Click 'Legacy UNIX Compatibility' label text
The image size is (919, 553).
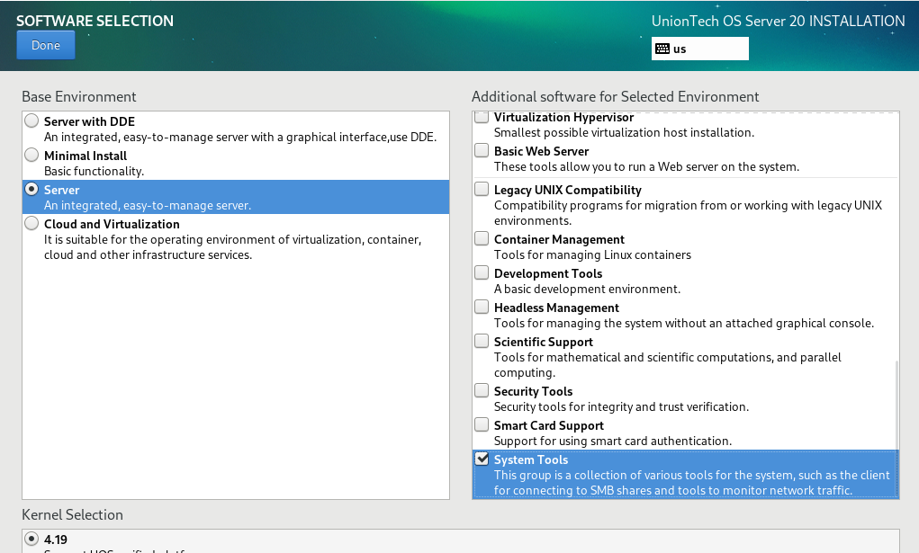pos(567,191)
